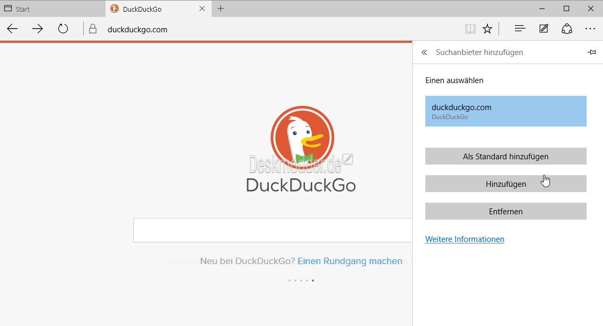Click Als Standard hinzufügen button

(506, 156)
